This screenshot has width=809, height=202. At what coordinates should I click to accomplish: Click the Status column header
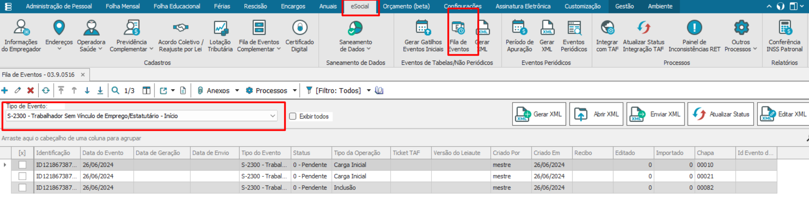pyautogui.click(x=311, y=153)
